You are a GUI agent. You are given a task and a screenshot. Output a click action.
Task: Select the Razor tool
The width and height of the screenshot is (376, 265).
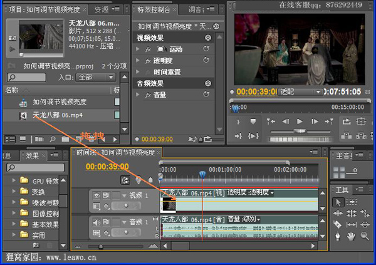[338, 224]
